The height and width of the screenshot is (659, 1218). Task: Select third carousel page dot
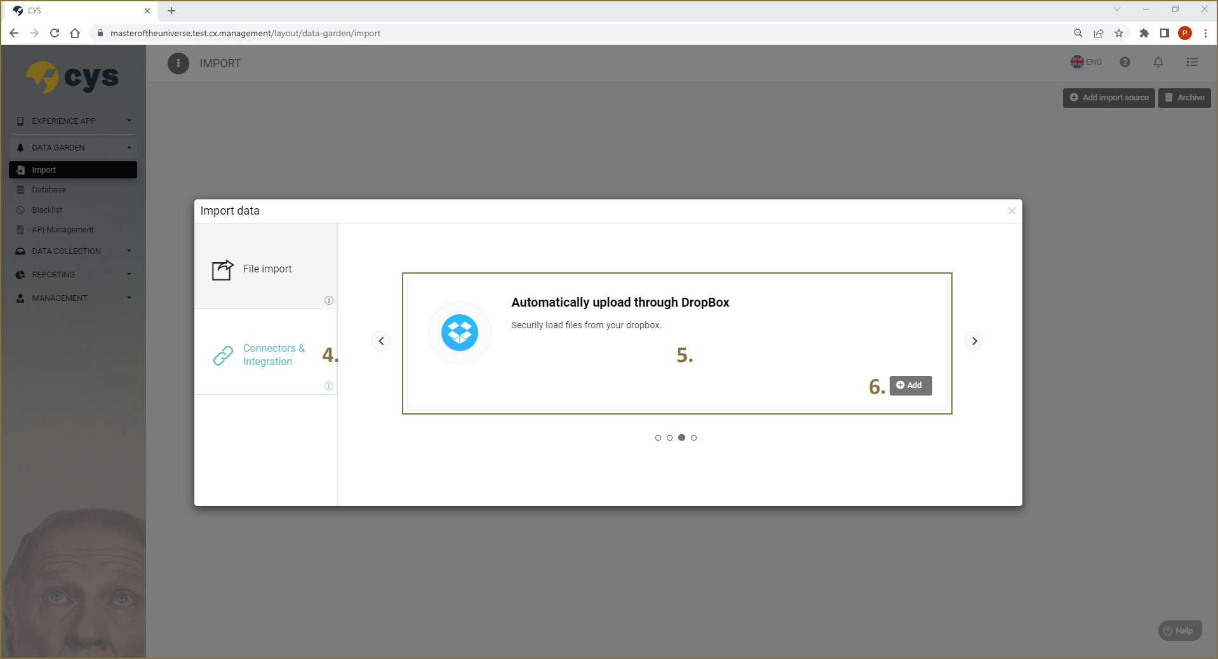(681, 437)
